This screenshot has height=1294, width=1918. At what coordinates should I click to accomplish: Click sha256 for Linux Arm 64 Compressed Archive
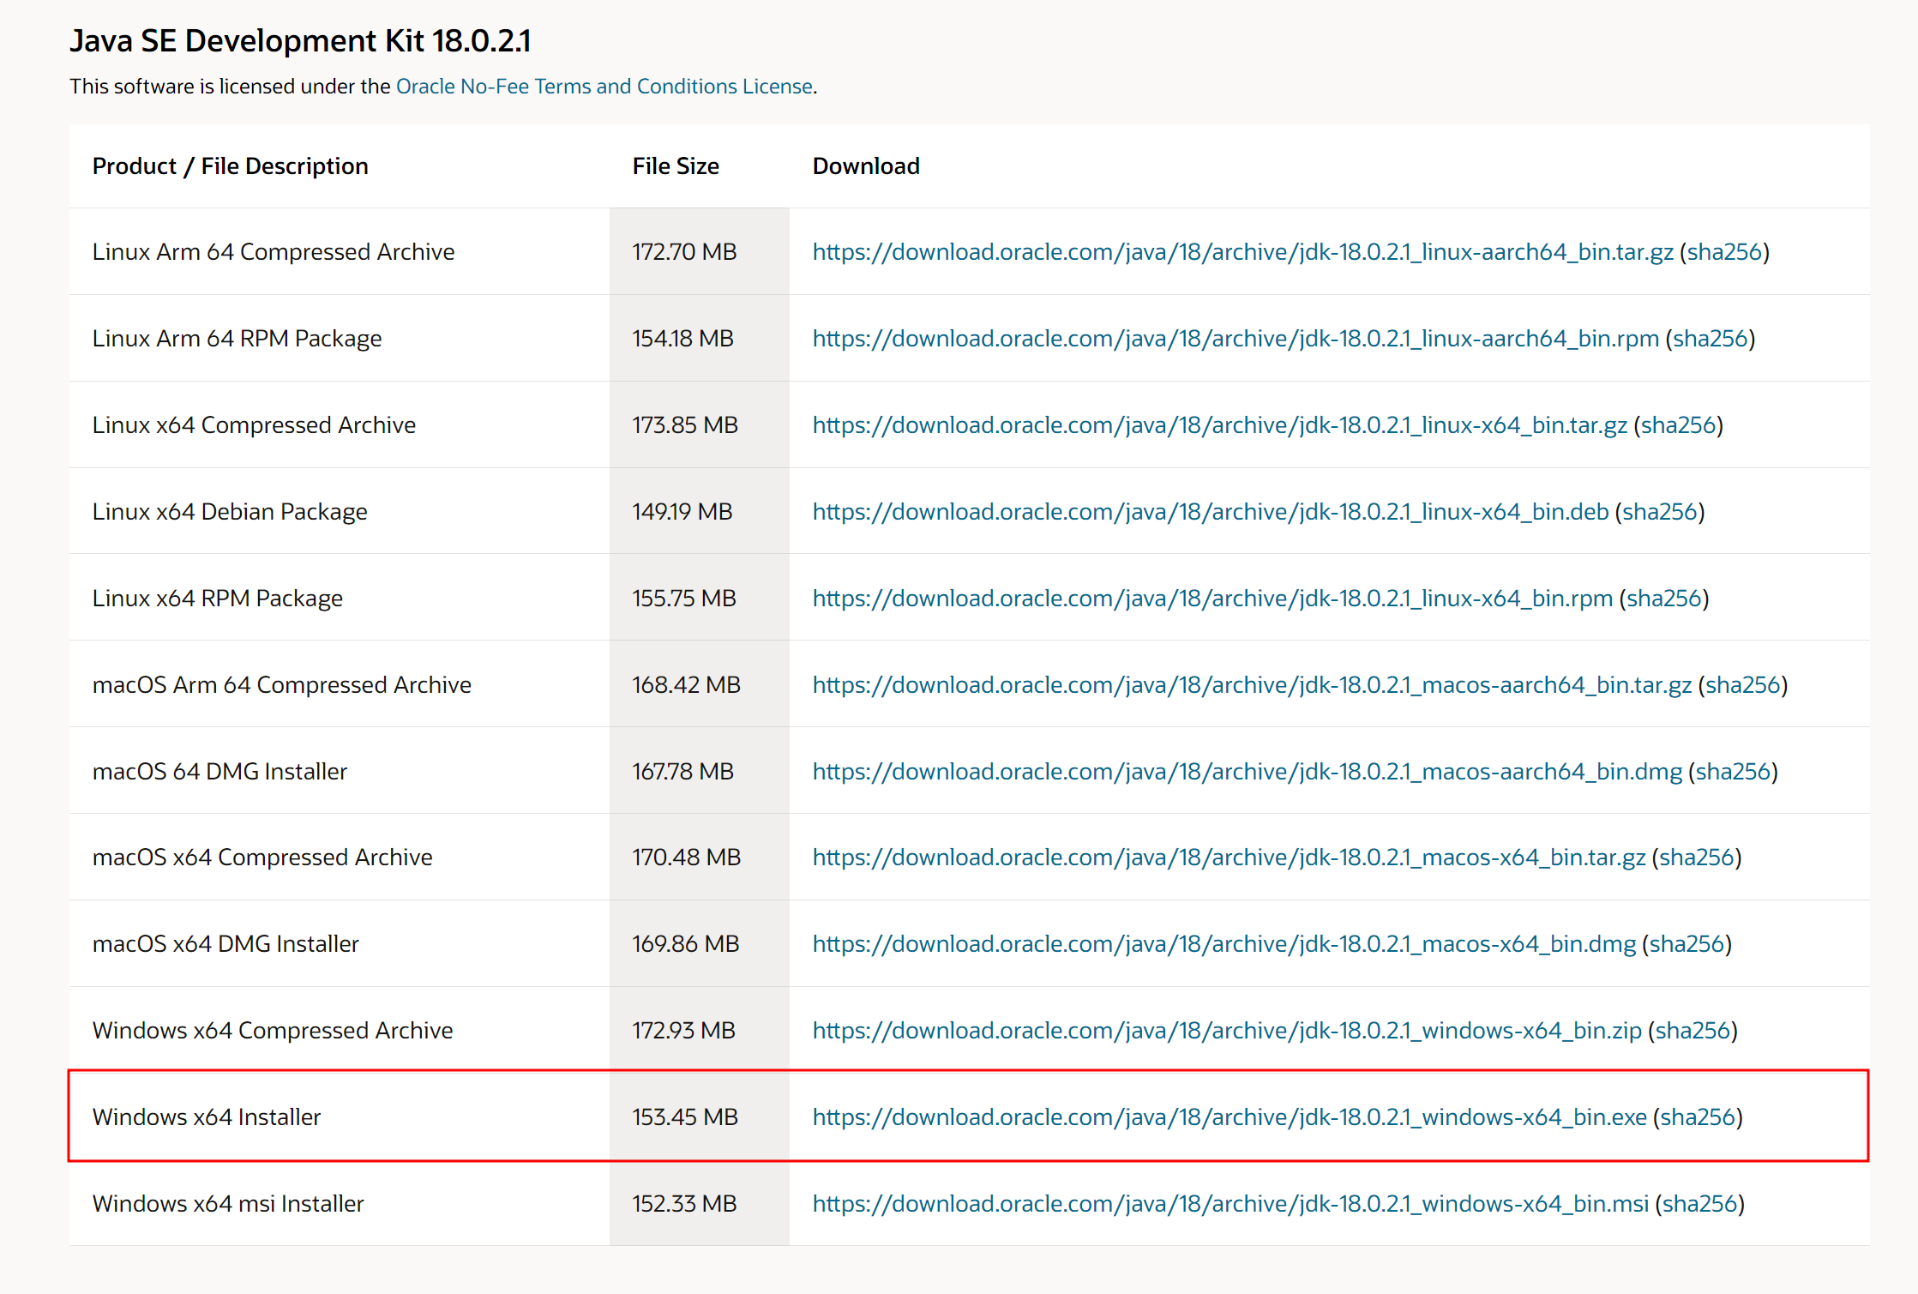pos(1723,252)
